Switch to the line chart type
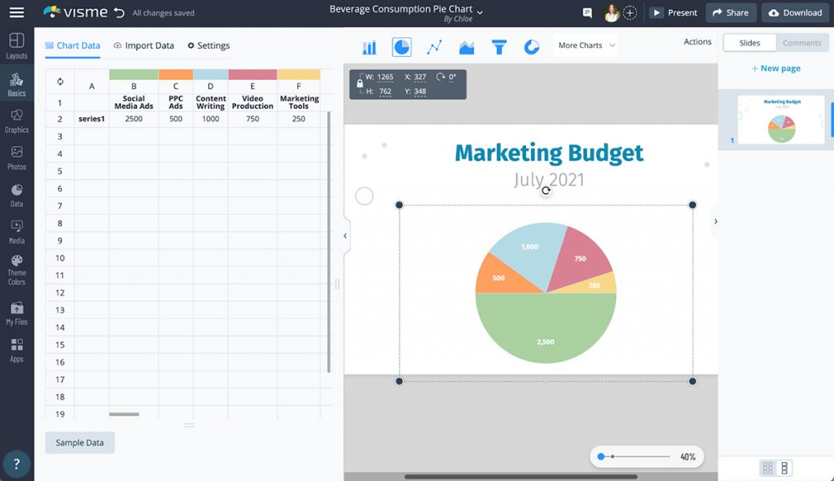The width and height of the screenshot is (834, 481). click(x=434, y=47)
